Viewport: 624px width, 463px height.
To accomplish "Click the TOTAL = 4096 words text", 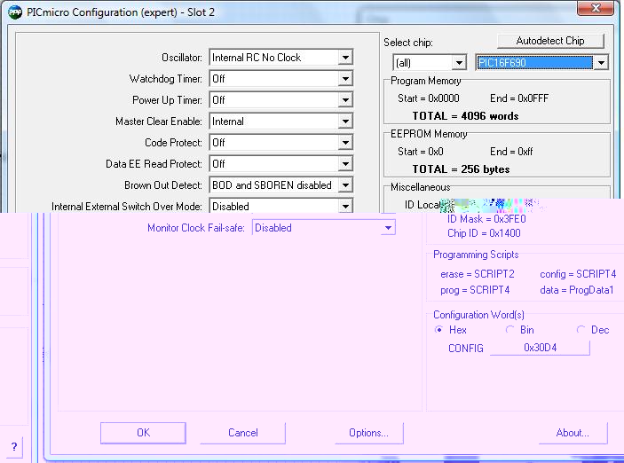I will point(465,116).
